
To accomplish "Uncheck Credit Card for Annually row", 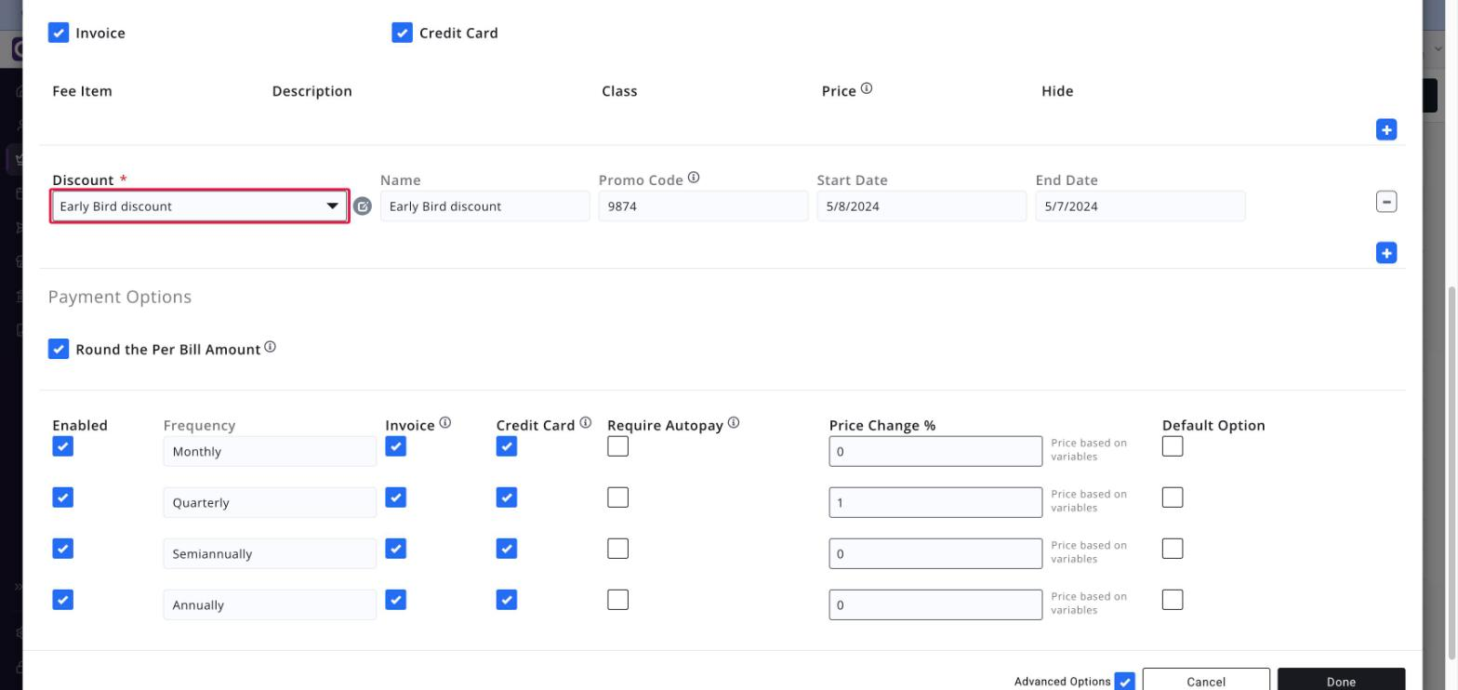I will 506,600.
